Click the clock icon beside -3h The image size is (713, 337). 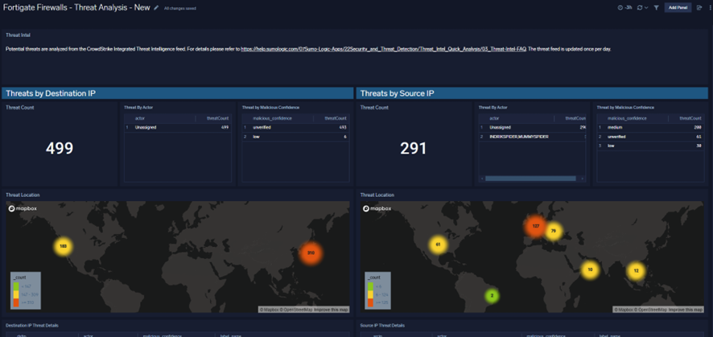pos(620,8)
